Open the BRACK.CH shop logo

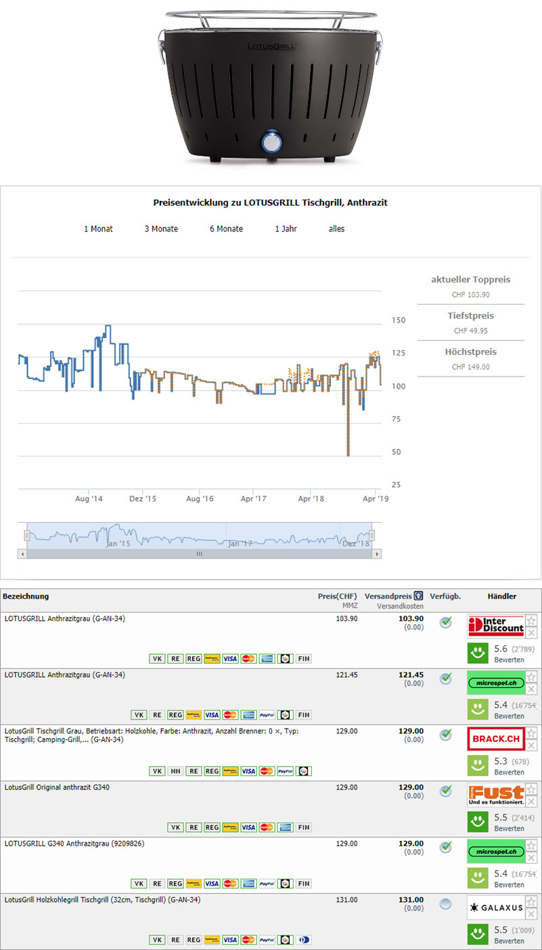coord(496,739)
